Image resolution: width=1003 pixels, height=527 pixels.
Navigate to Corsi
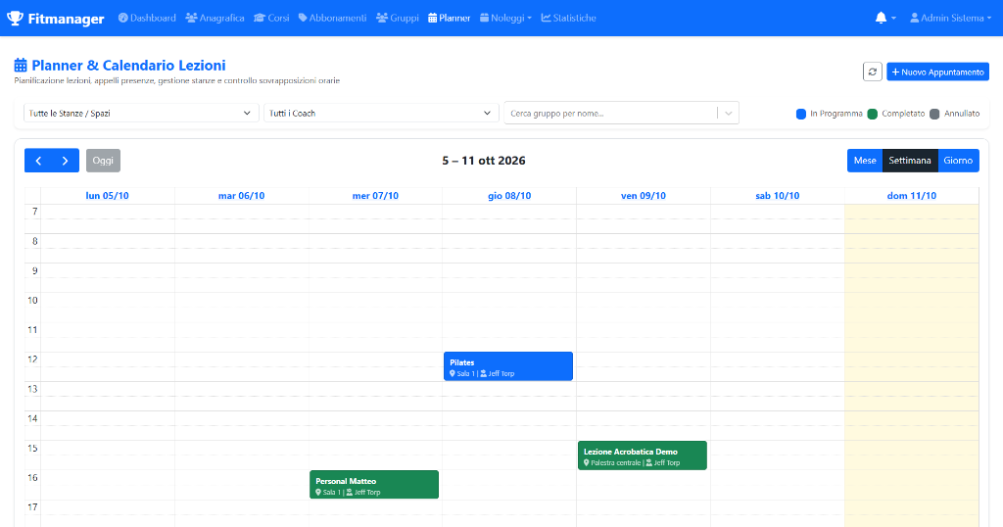point(271,18)
